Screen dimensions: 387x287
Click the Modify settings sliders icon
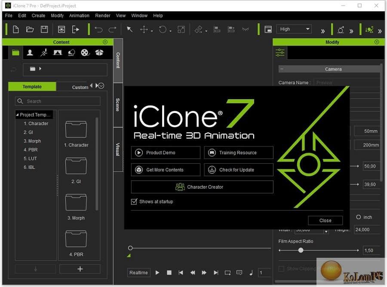pos(280,52)
